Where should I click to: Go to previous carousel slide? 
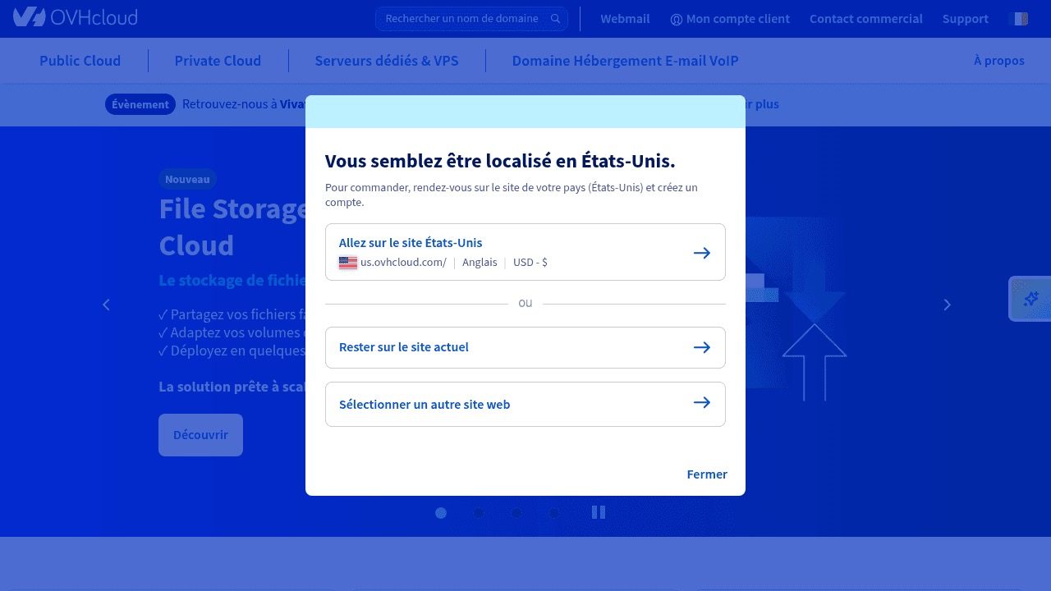tap(106, 305)
